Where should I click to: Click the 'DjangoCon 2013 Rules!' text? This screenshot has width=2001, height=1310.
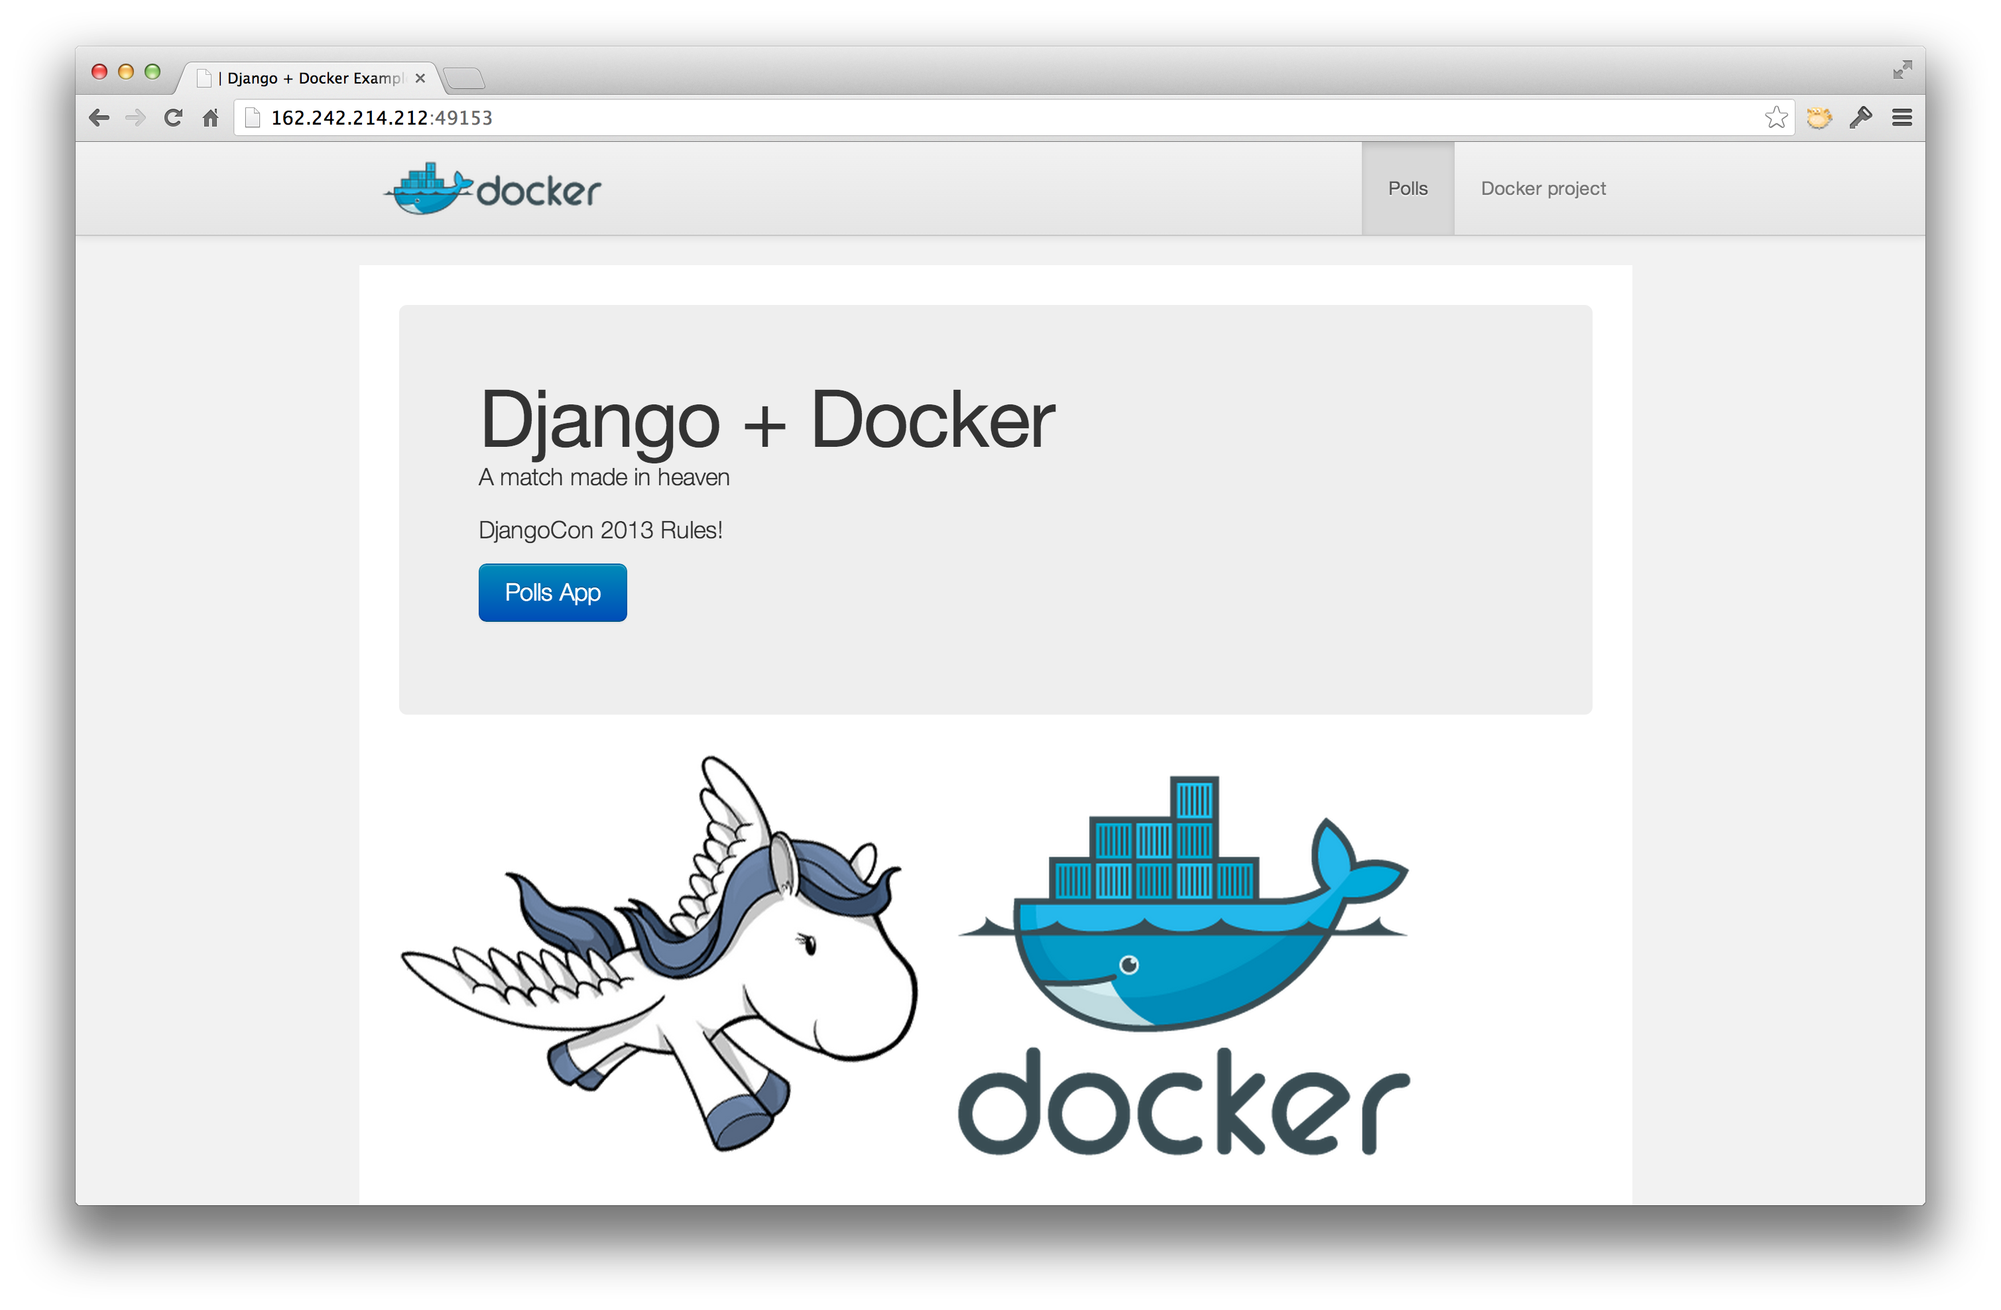pyautogui.click(x=600, y=530)
